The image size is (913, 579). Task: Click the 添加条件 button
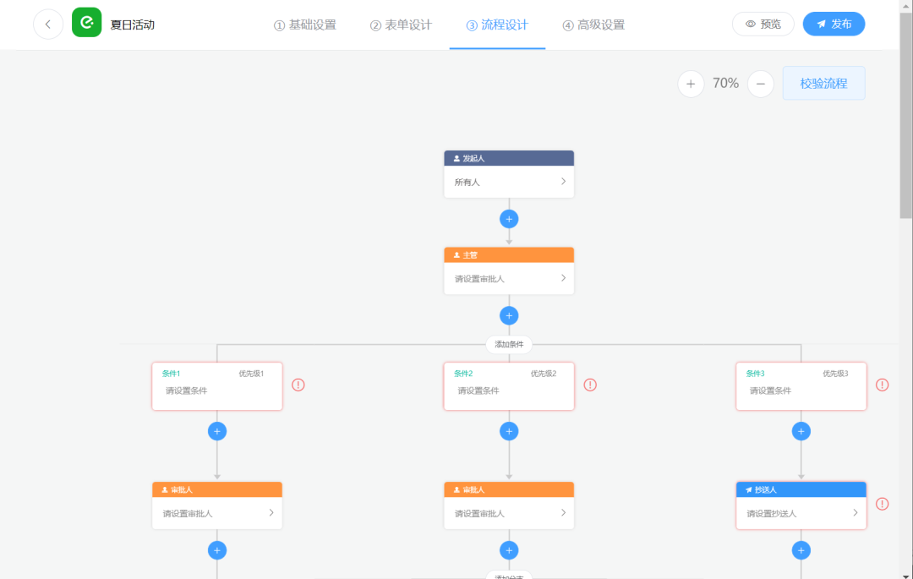pyautogui.click(x=509, y=345)
